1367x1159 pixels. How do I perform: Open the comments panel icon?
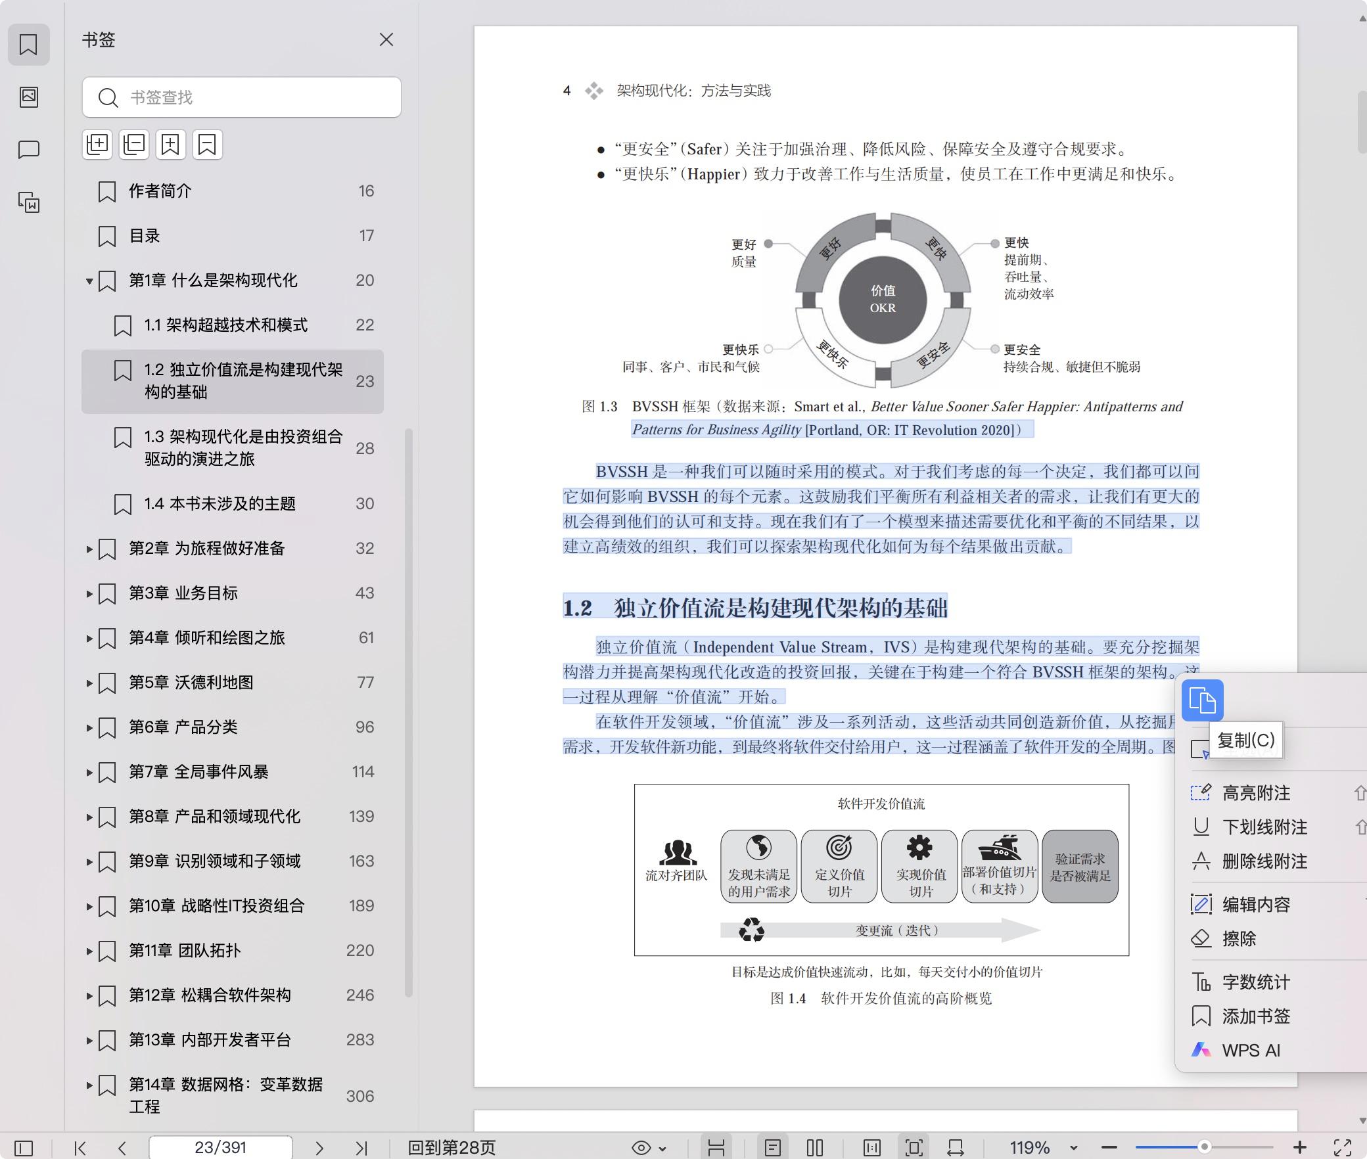click(x=28, y=150)
